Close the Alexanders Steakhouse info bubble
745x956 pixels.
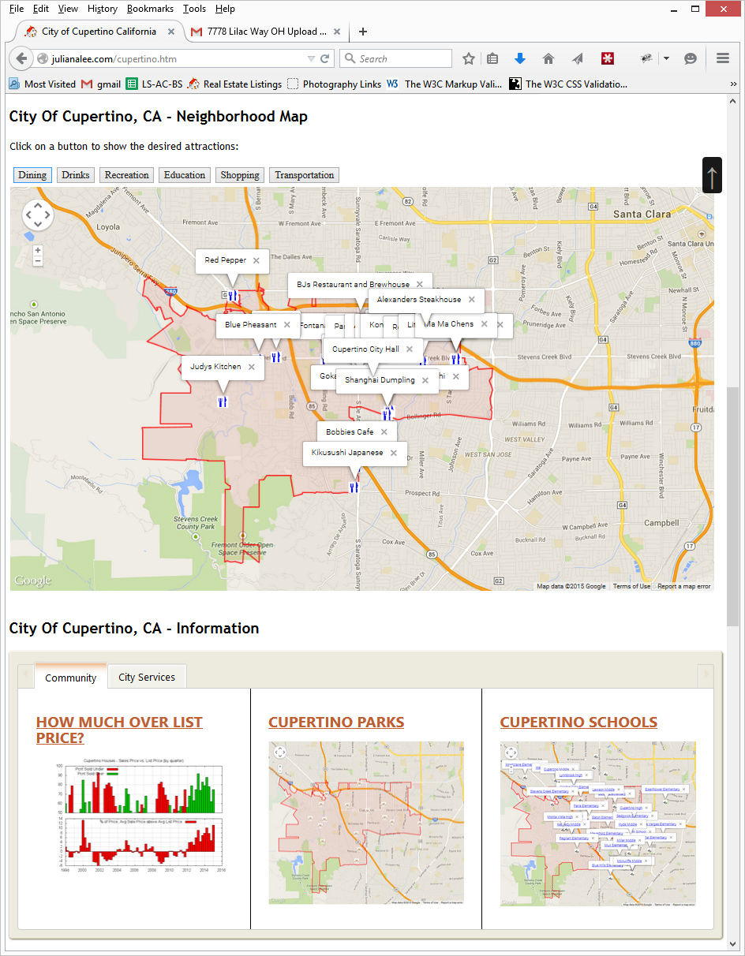pyautogui.click(x=471, y=300)
